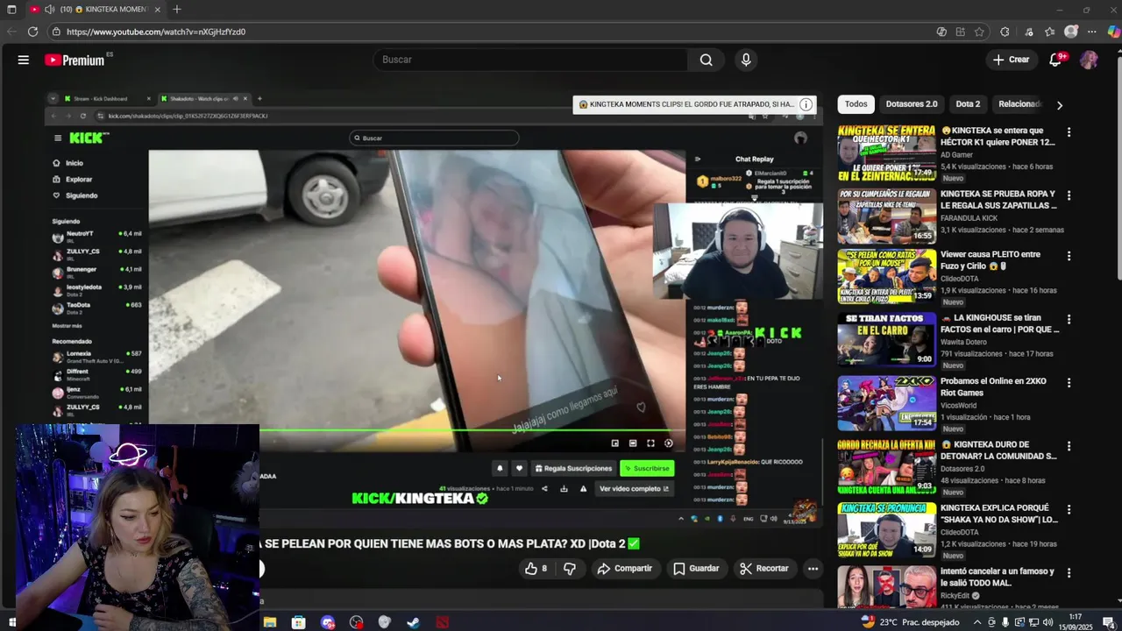
Task: Open options for 'KINGTEKA EXPLICA PORQUÉ' video
Action: point(1069,509)
